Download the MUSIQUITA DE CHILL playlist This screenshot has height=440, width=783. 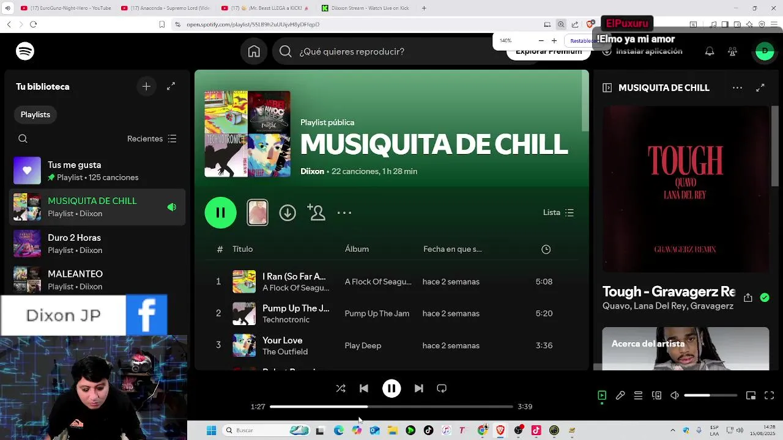pyautogui.click(x=288, y=213)
